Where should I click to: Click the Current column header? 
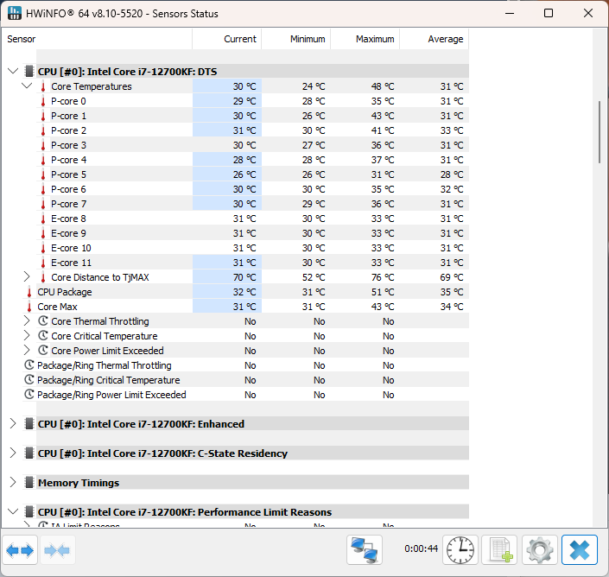click(227, 39)
